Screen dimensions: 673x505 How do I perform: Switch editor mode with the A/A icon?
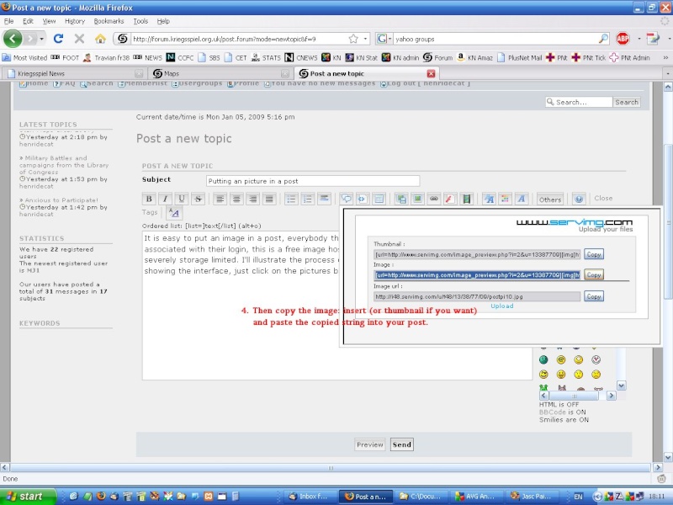pos(174,213)
